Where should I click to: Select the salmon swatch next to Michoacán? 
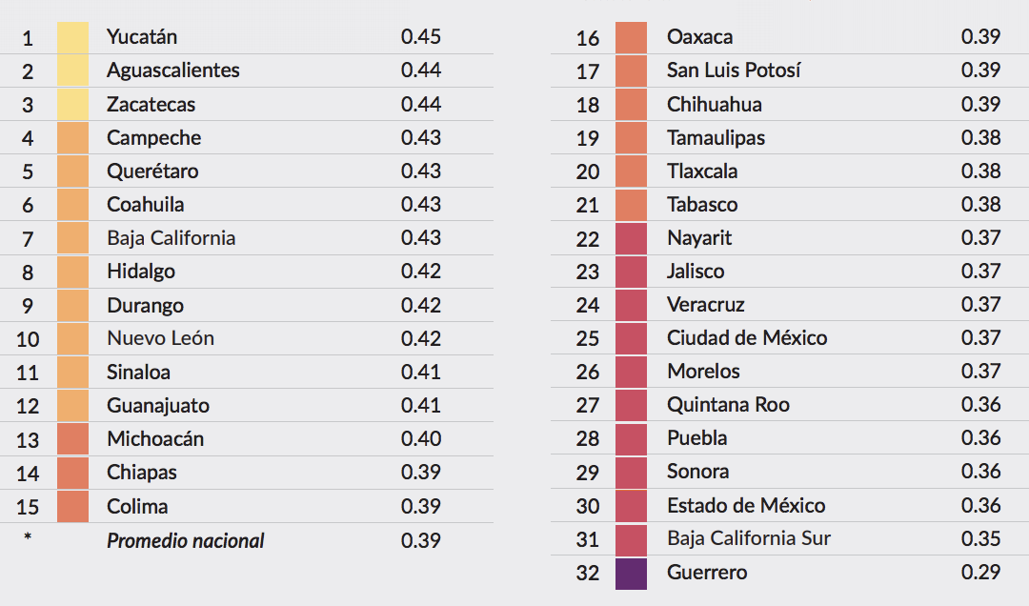point(72,439)
